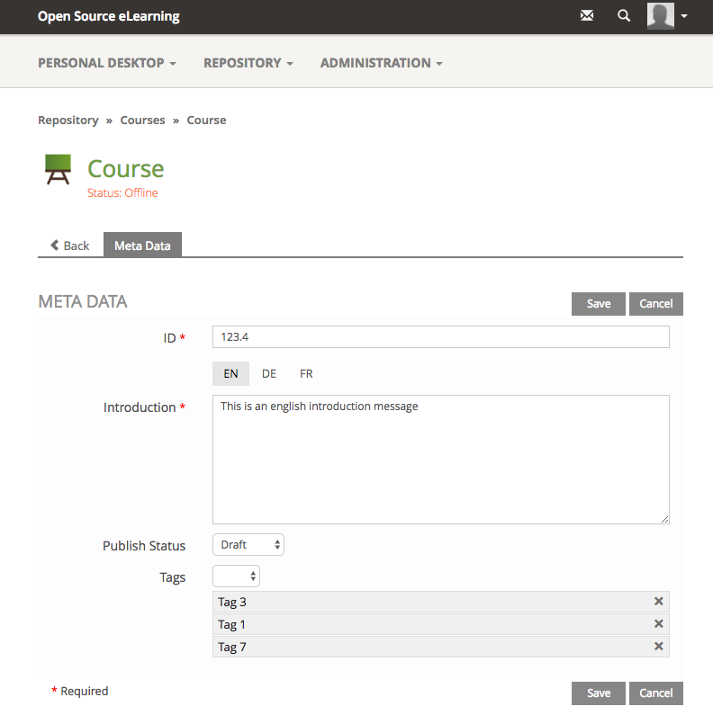Click the search magnifier icon
713x724 pixels.
coord(624,16)
